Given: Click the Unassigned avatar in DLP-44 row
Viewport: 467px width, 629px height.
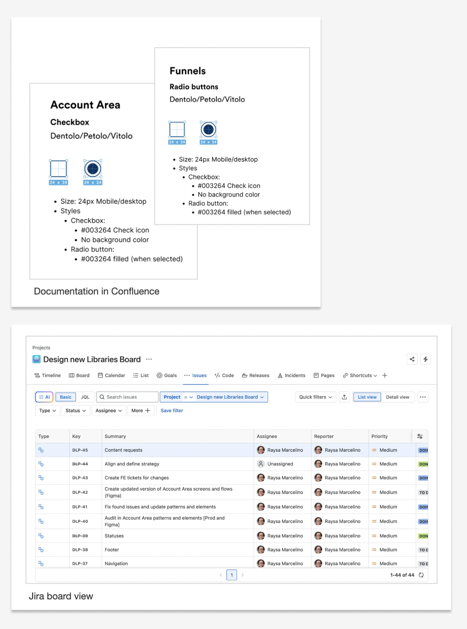Looking at the screenshot, I should pos(261,464).
